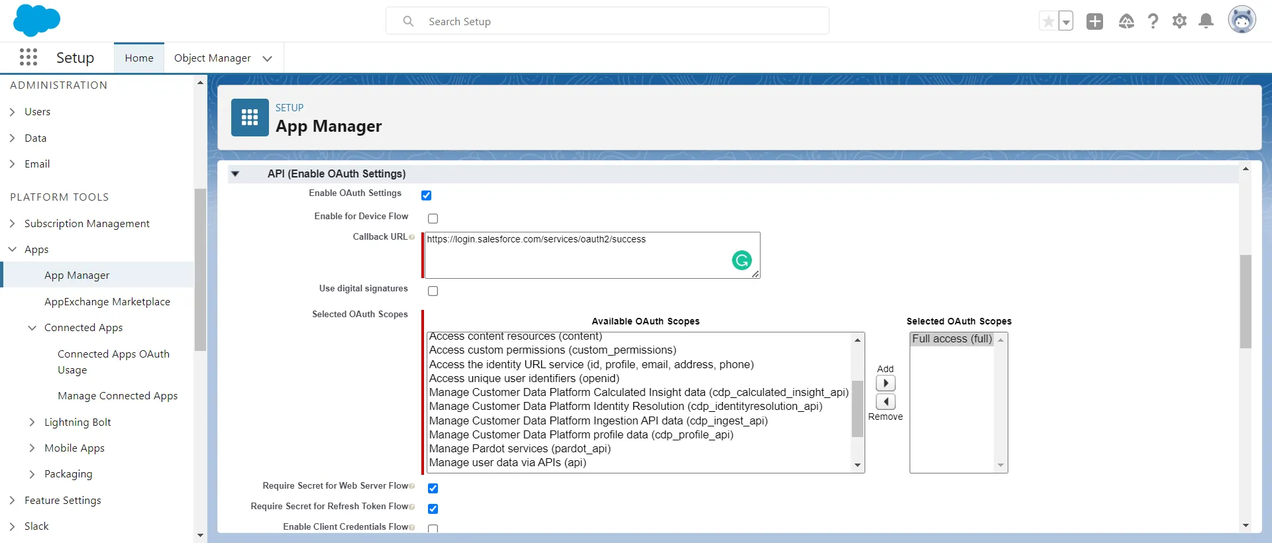
Task: Open the App Launcher grid icon
Action: (28, 58)
